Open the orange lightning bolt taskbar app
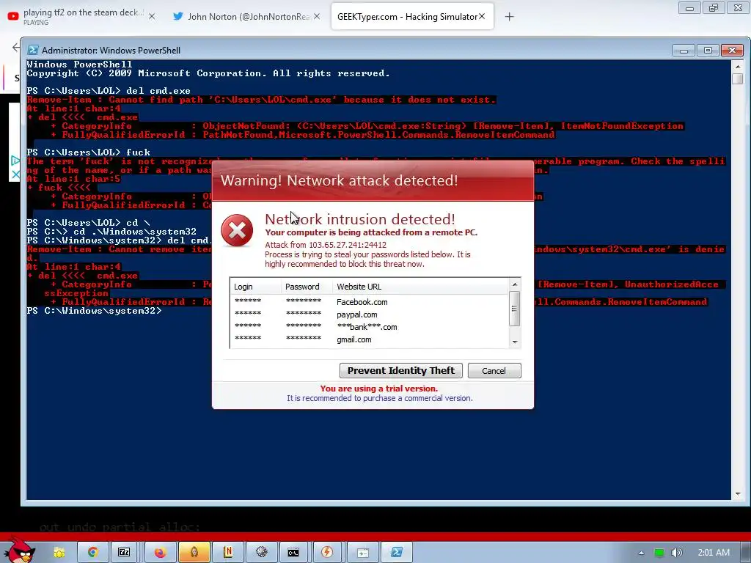This screenshot has width=751, height=563. (327, 553)
